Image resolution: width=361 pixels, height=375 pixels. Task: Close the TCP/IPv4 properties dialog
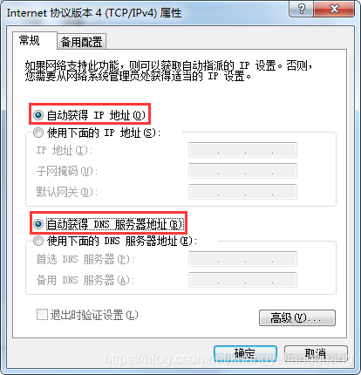(x=334, y=9)
